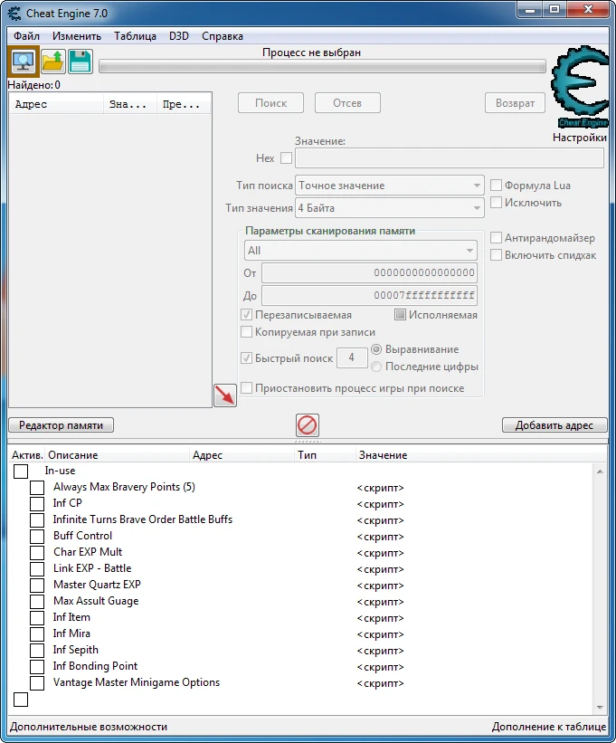The width and height of the screenshot is (616, 743).
Task: Click the Значение column header in table
Action: click(480, 455)
